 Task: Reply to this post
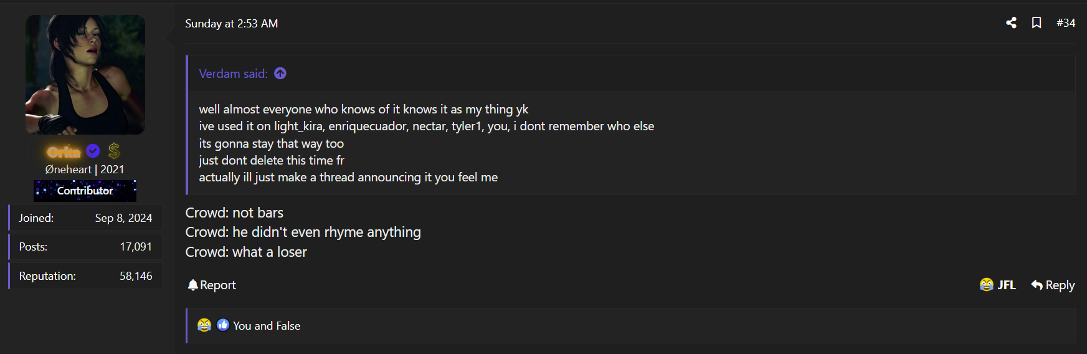click(1053, 285)
